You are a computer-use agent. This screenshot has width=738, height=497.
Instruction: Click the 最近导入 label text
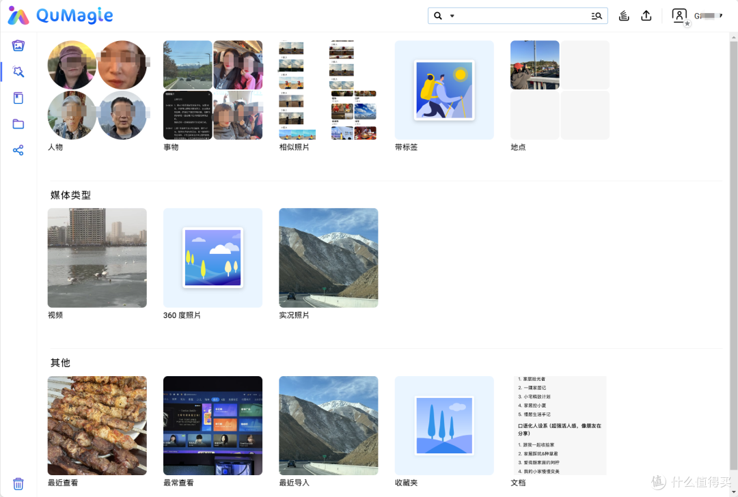[294, 483]
